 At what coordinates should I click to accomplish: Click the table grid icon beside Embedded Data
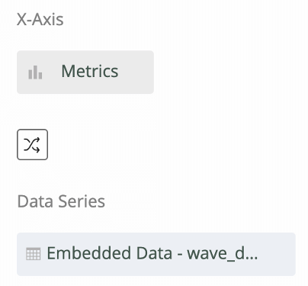click(34, 254)
